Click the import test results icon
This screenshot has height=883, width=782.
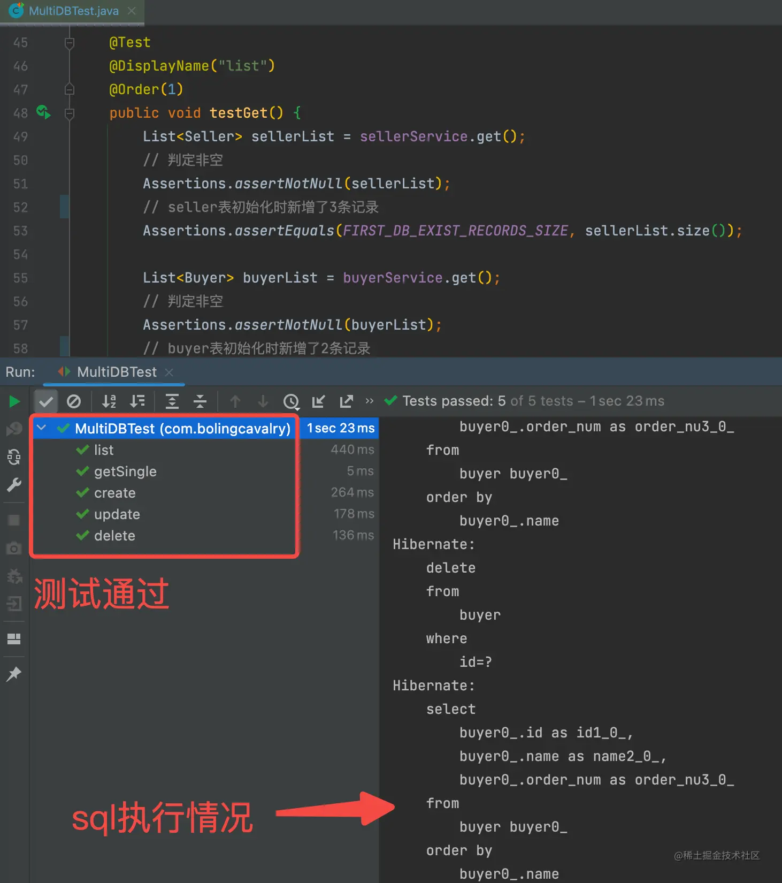click(x=319, y=401)
